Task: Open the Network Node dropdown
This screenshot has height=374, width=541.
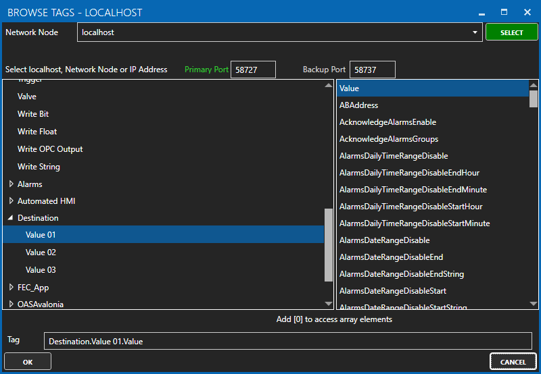Action: point(475,32)
